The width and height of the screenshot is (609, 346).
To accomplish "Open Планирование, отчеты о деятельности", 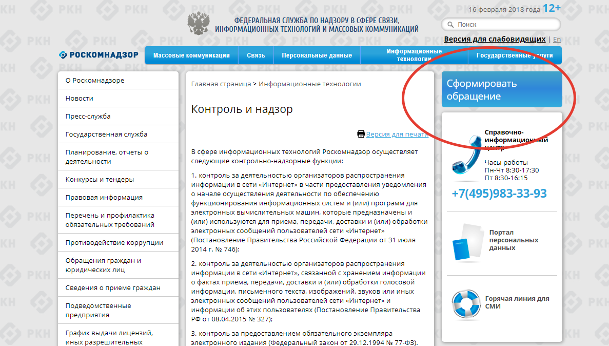I will [x=118, y=157].
